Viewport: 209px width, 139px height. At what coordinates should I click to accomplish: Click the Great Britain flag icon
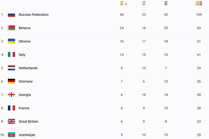click(11, 121)
